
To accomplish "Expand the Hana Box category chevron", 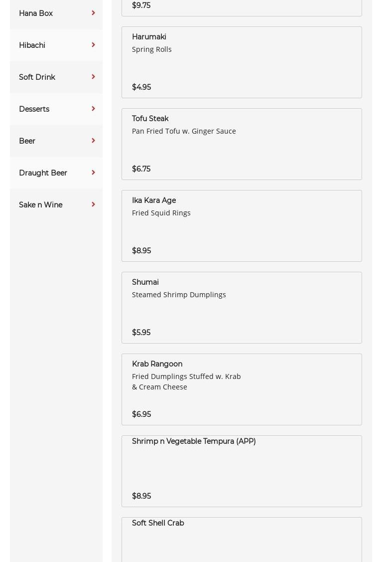I will (93, 13).
